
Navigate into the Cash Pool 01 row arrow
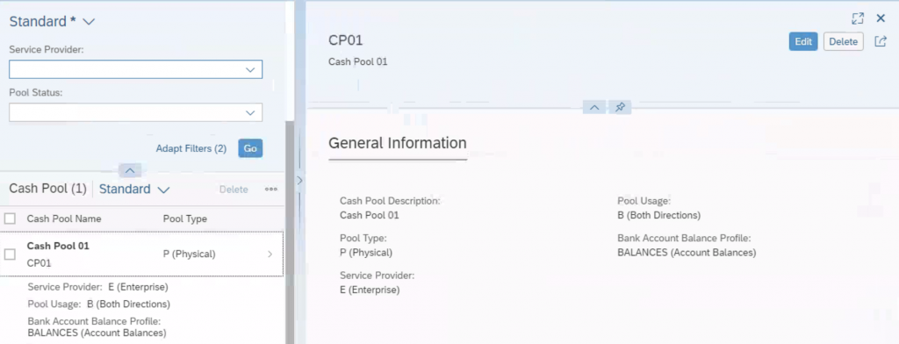pyautogui.click(x=270, y=254)
